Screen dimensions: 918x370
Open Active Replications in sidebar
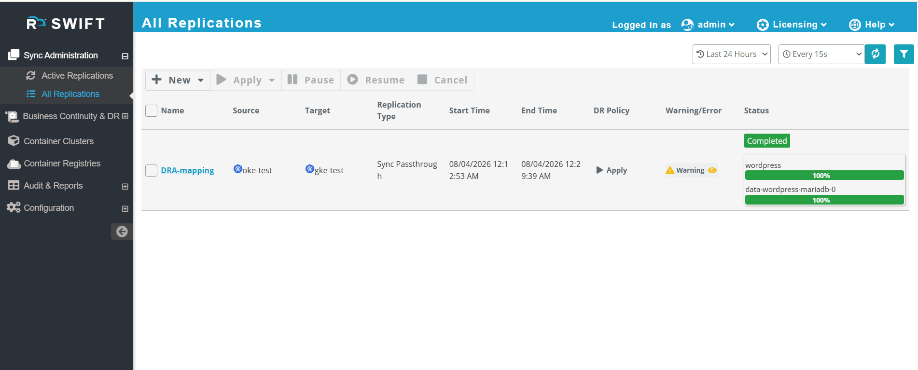coord(77,76)
